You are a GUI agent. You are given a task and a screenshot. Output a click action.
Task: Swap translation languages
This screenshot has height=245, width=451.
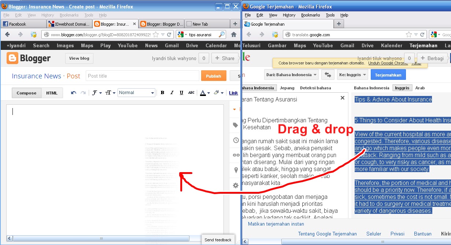click(327, 75)
